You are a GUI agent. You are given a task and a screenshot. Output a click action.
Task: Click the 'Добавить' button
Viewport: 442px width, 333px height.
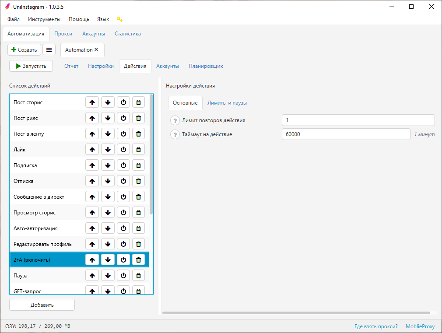tap(42, 305)
